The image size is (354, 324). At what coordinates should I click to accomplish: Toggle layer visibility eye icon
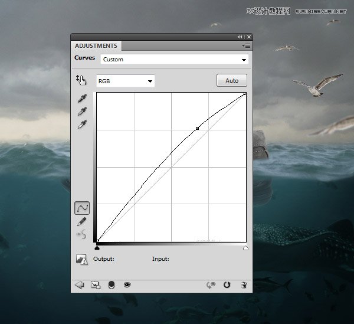click(x=126, y=285)
